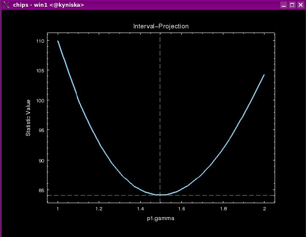Click the 'chips - win1' title bar text

(48, 5)
